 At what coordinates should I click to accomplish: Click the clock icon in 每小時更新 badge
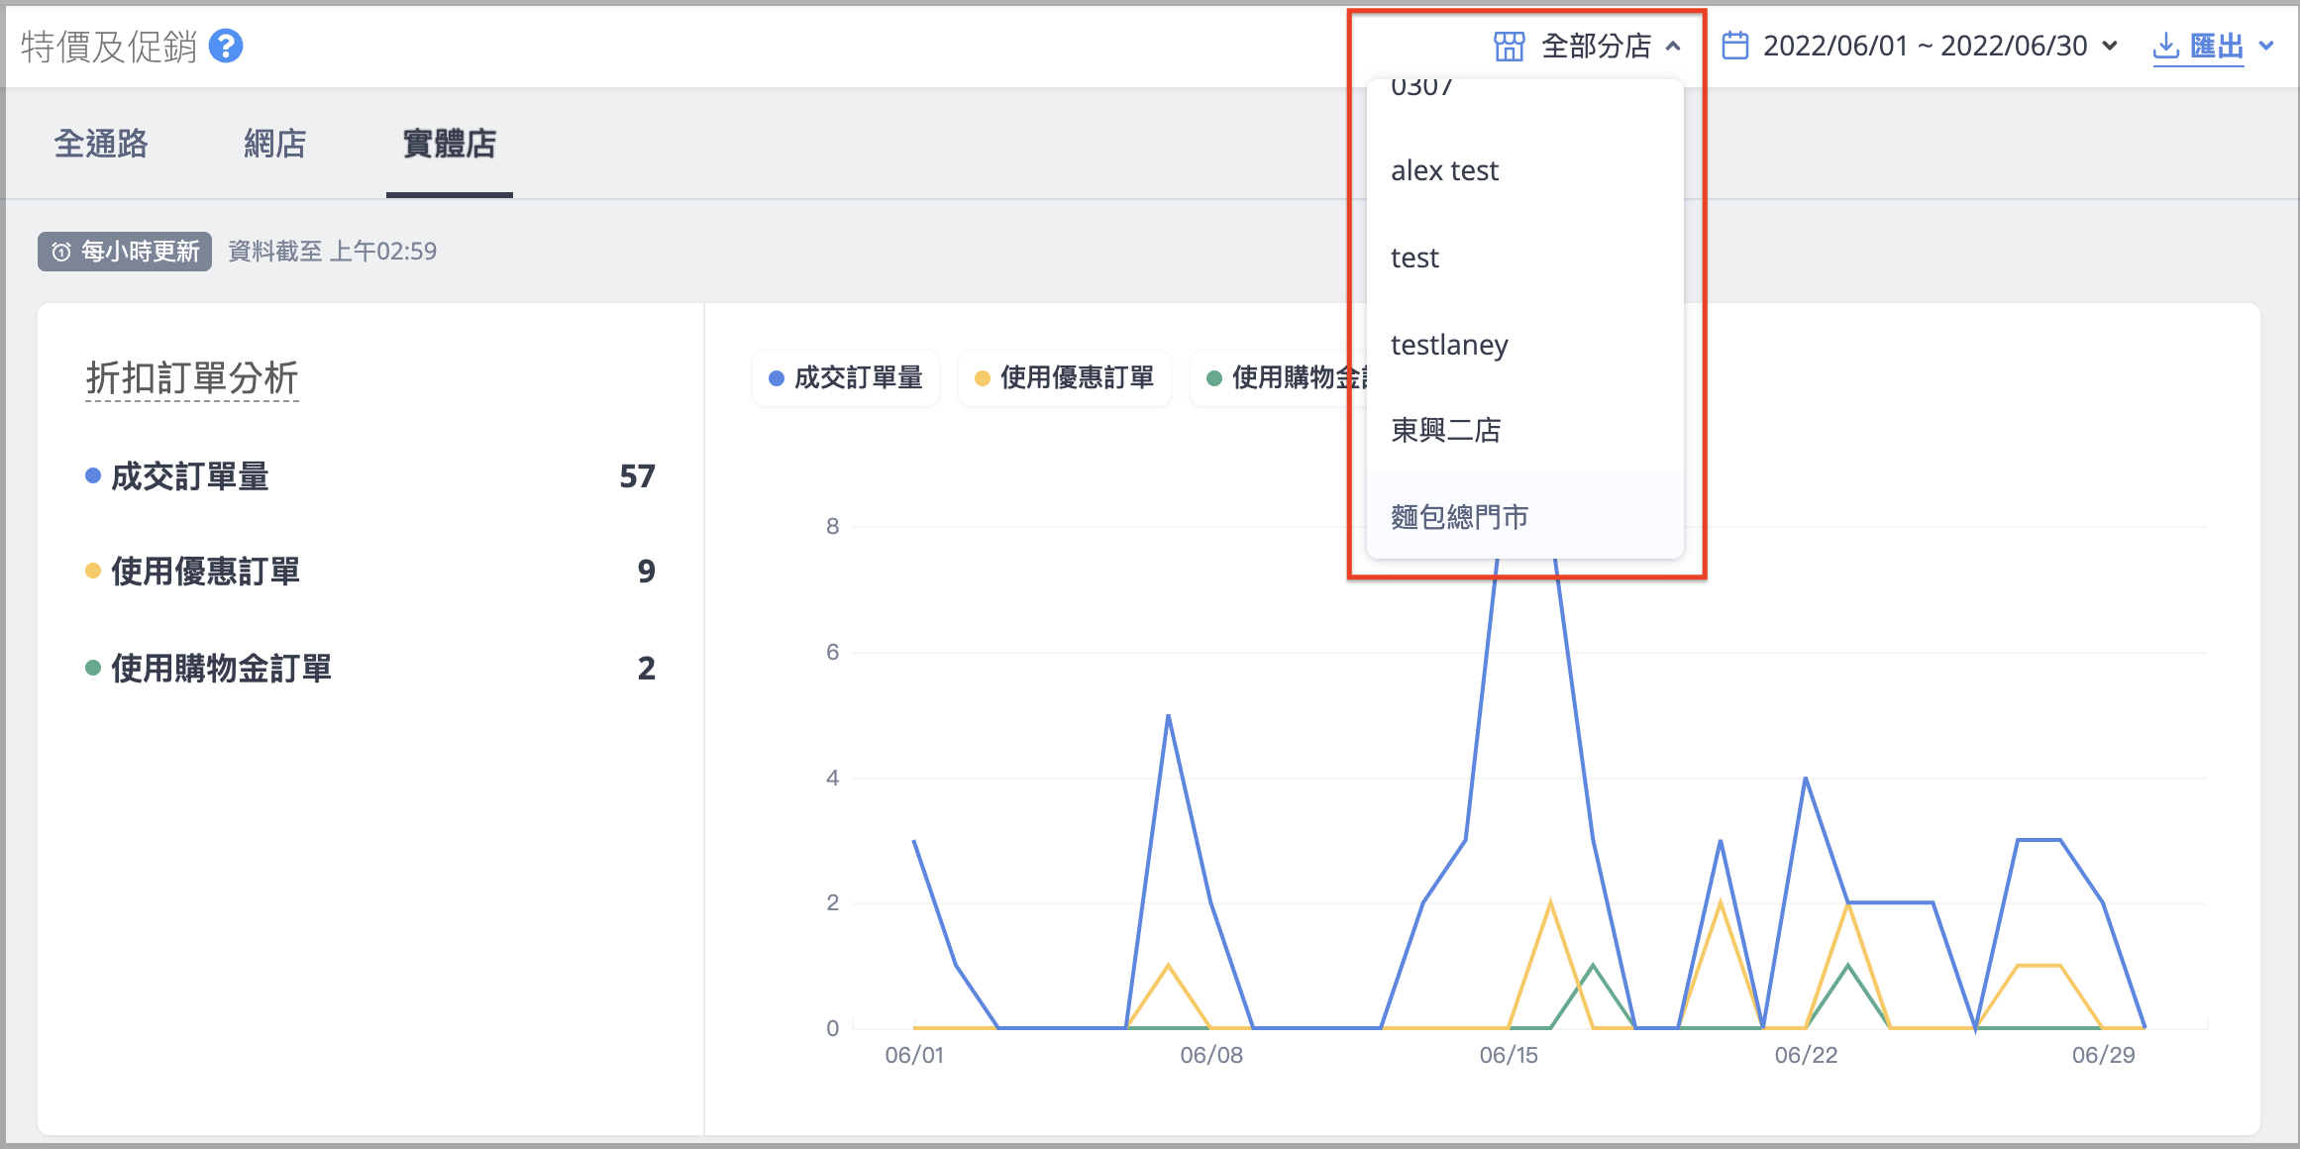click(61, 252)
